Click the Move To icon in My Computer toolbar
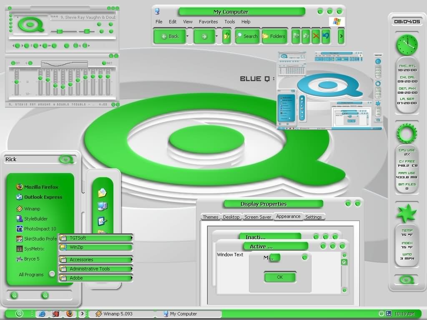Viewport: 427px width, 320px height. pyautogui.click(x=296, y=36)
